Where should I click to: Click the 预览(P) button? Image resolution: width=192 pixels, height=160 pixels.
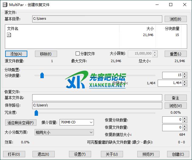click(x=148, y=154)
